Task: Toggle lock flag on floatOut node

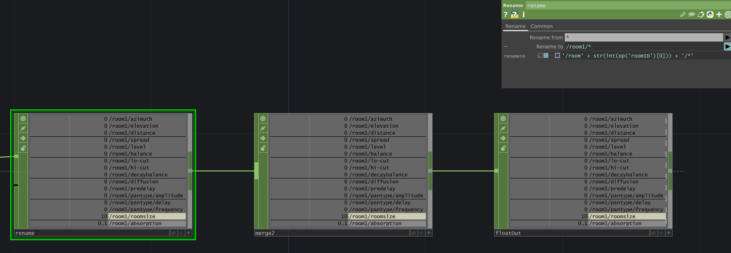Action: (x=503, y=148)
